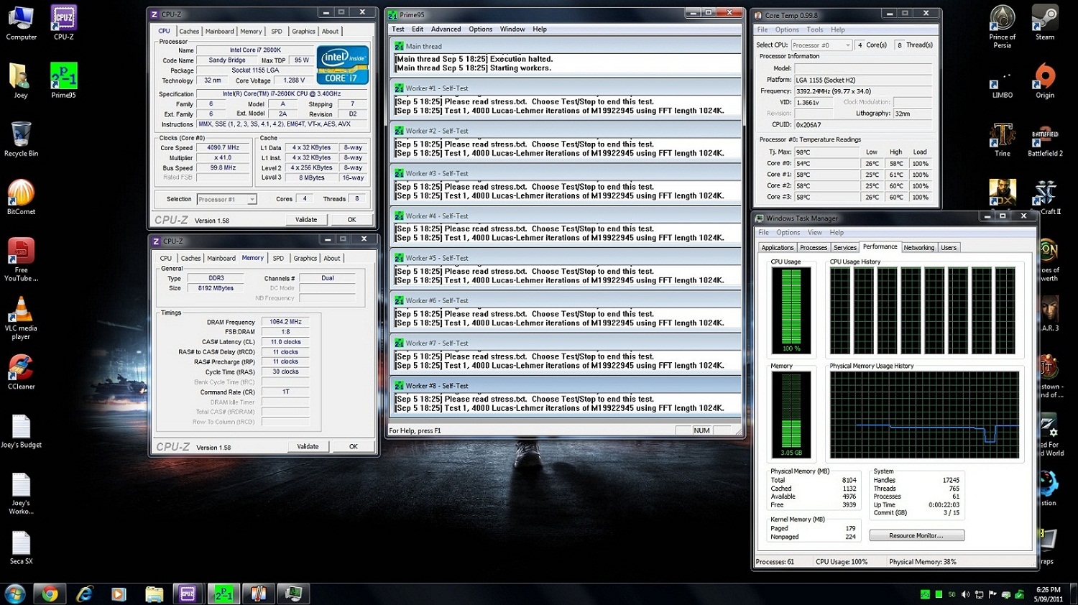Activate the Worker #8 - Self-Test window

pyautogui.click(x=566, y=386)
